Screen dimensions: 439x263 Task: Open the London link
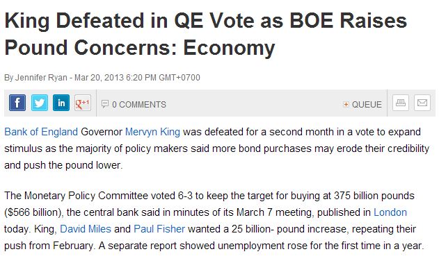coord(390,212)
